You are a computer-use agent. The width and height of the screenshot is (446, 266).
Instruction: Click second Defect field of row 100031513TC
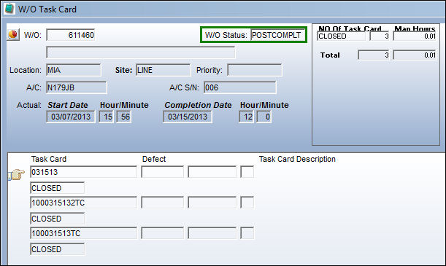(x=212, y=233)
